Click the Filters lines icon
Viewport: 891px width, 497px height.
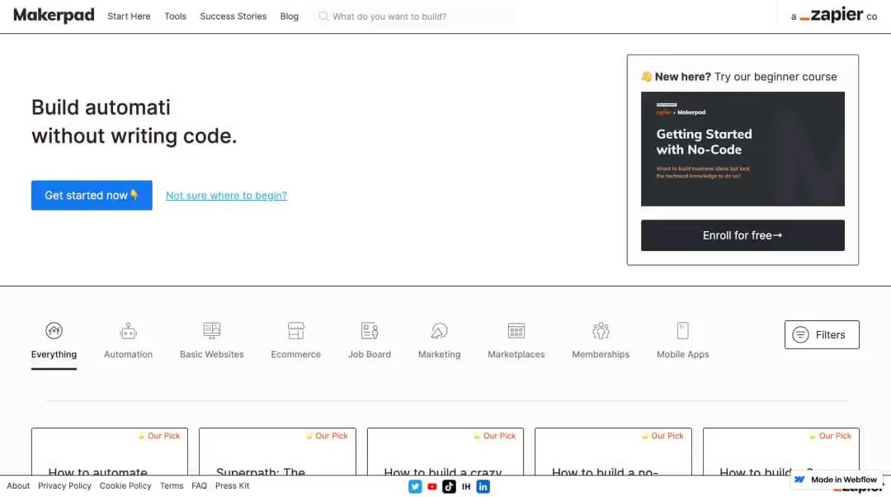coord(800,335)
